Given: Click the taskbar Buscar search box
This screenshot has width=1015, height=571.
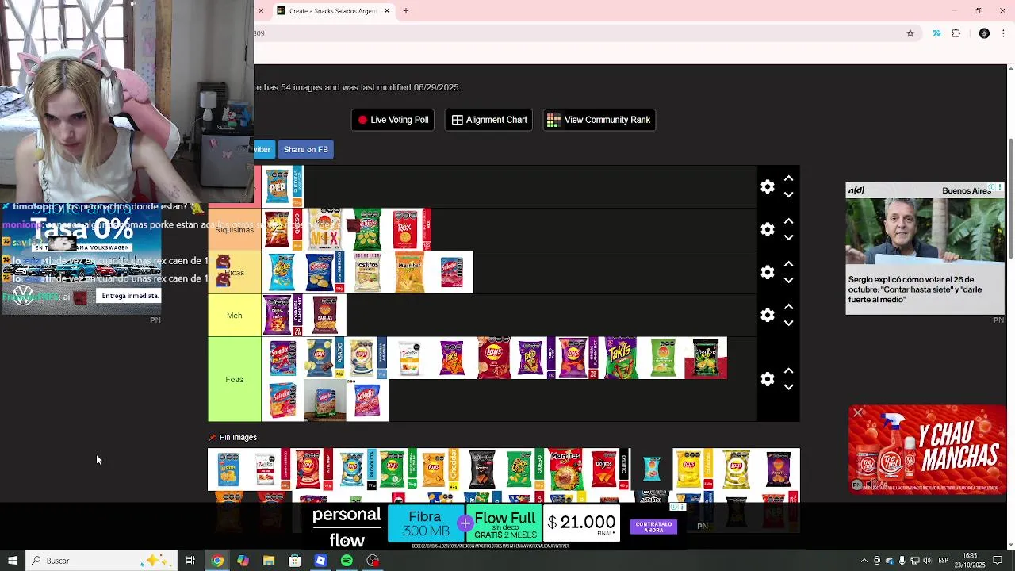Looking at the screenshot, I should click(101, 561).
